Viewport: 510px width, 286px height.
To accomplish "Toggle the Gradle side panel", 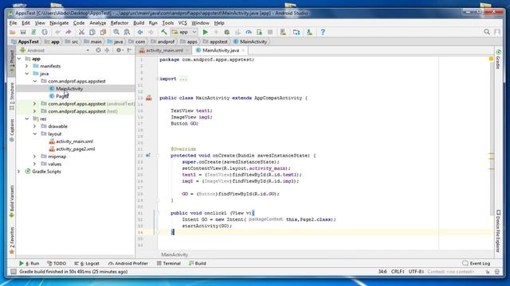I will click(x=498, y=60).
